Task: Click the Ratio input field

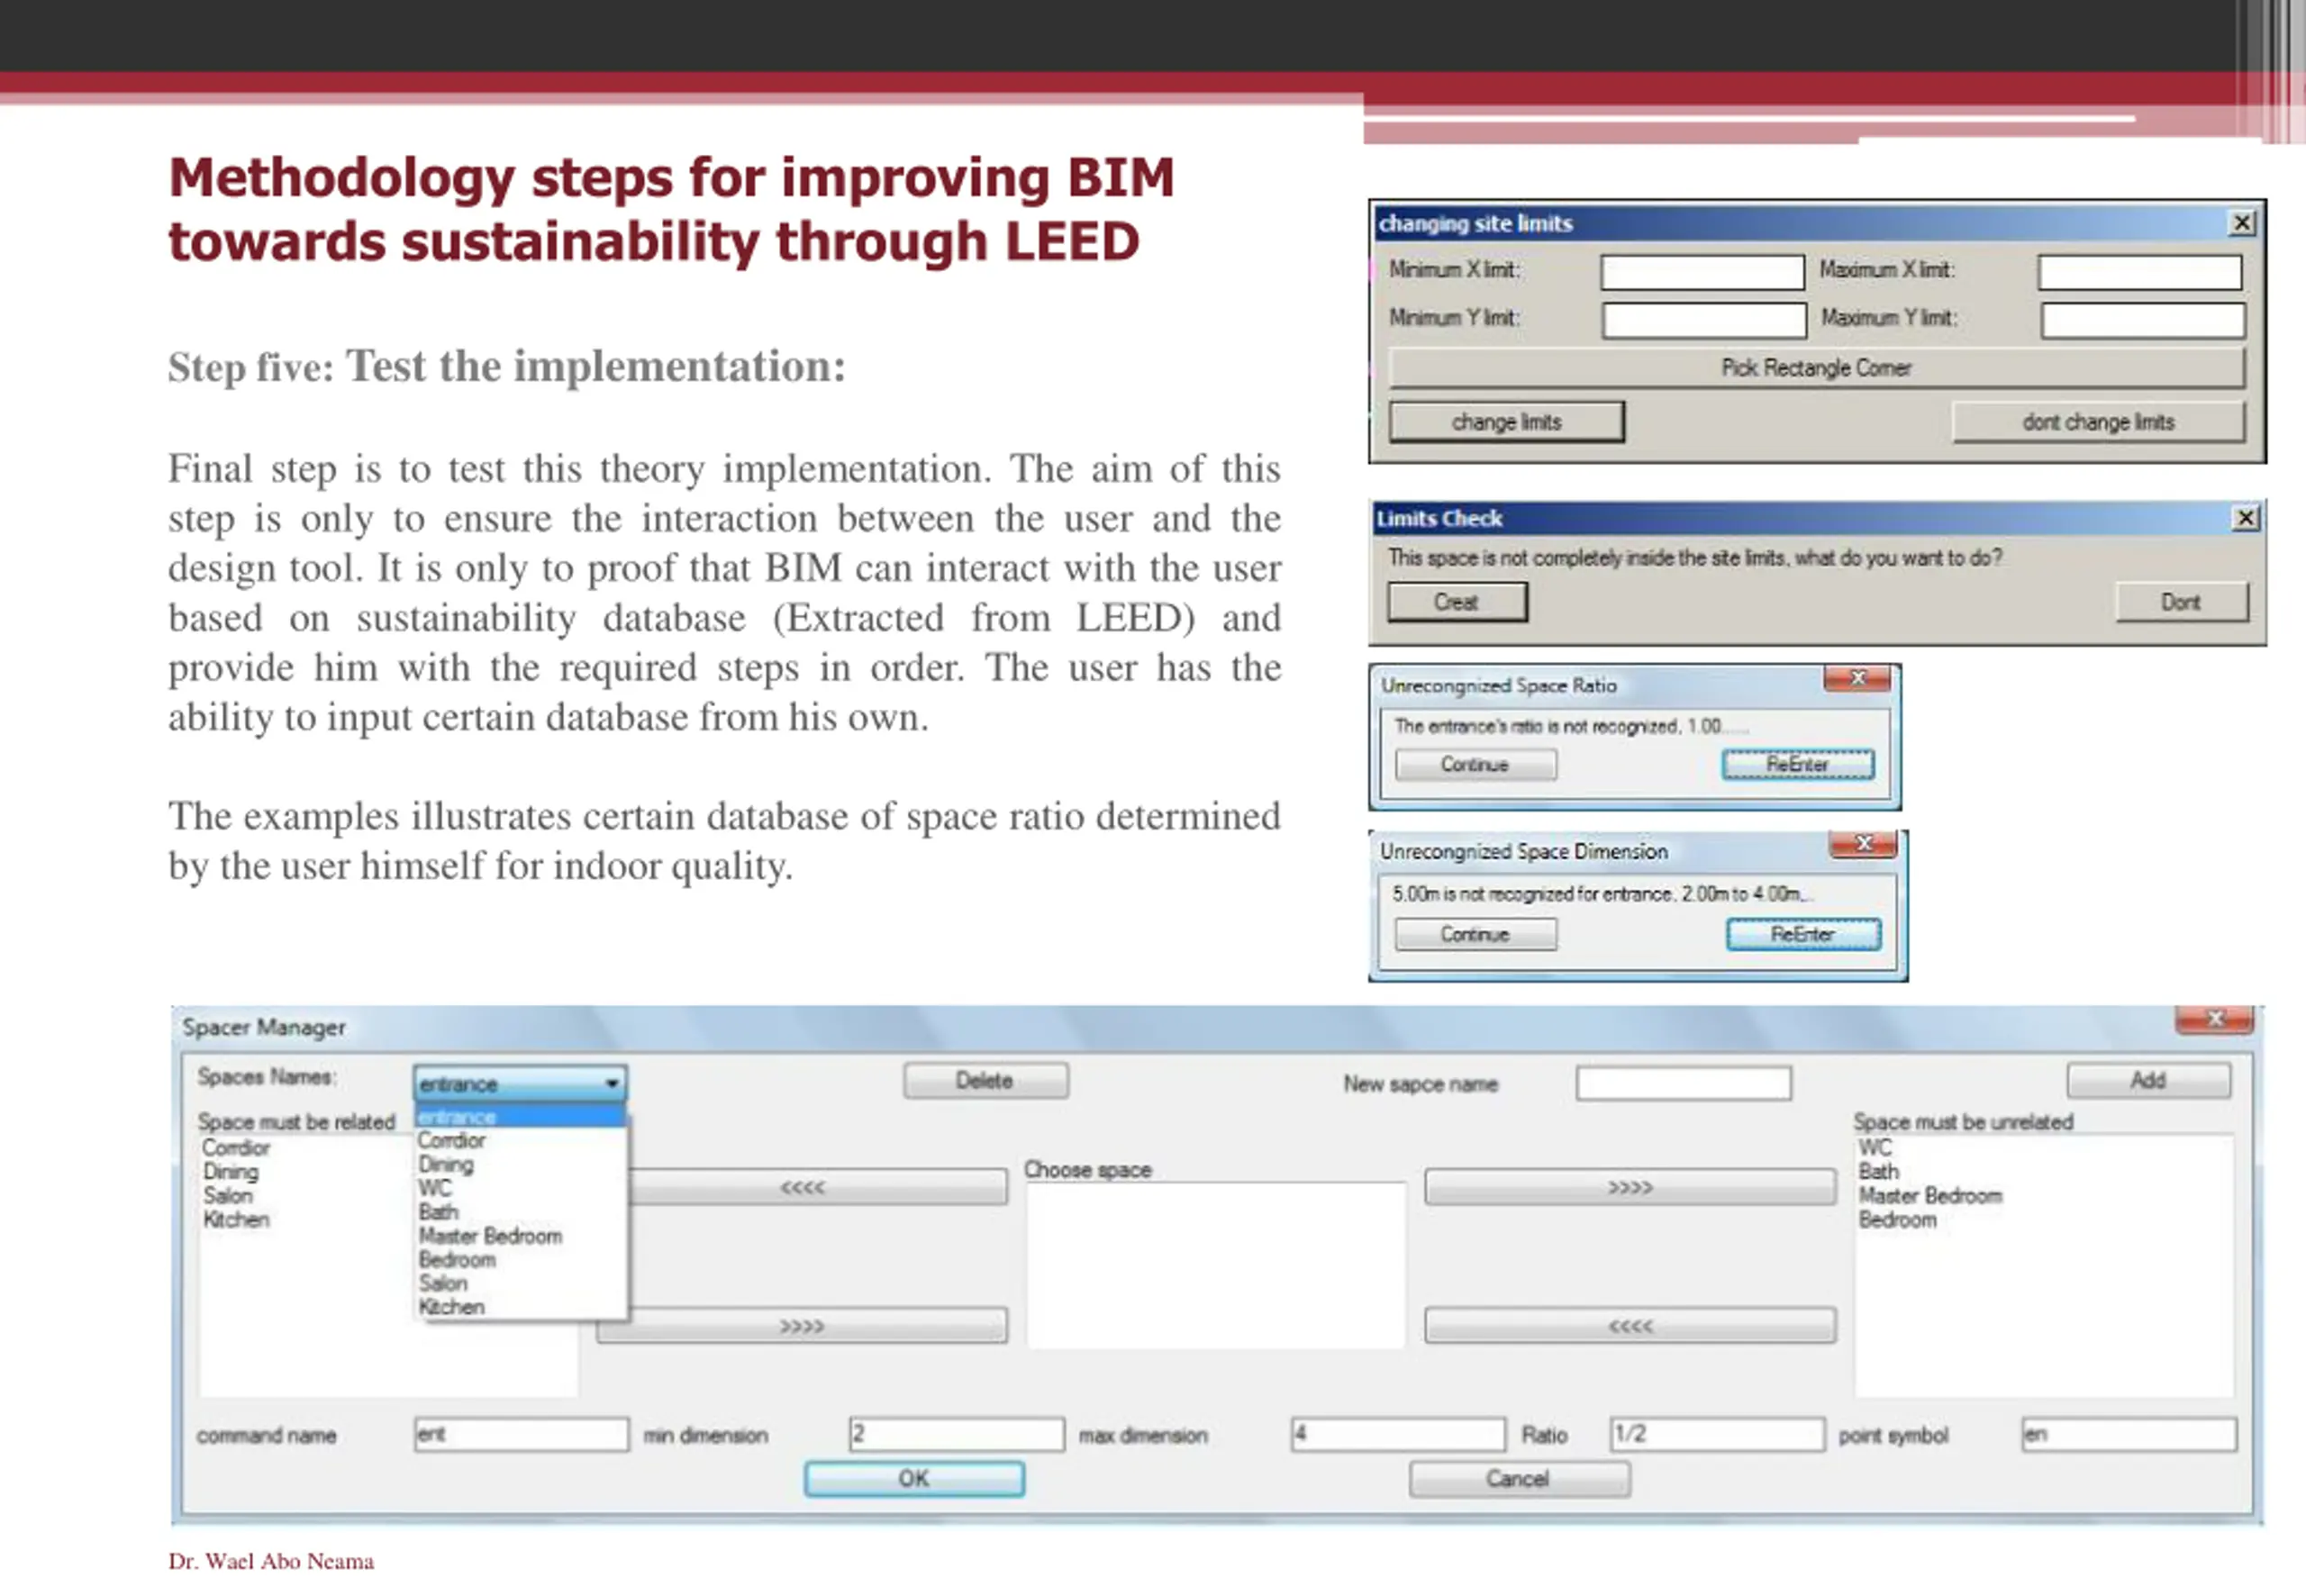Action: tap(1717, 1434)
